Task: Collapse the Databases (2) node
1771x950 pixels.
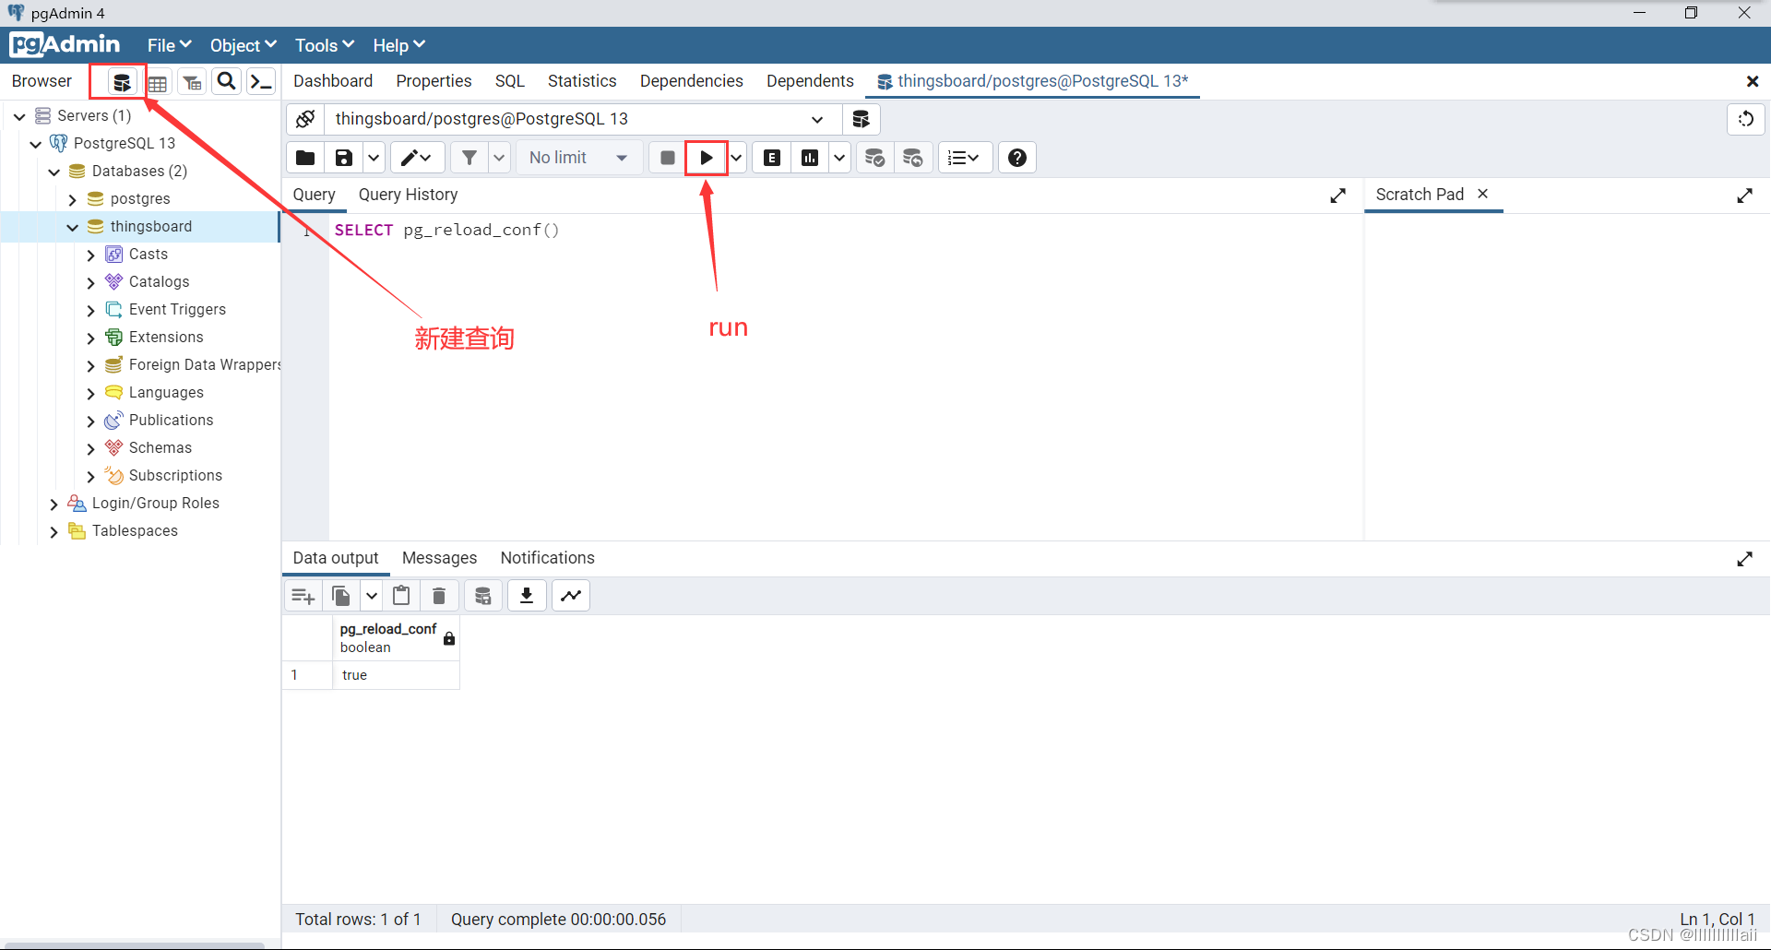Action: [54, 172]
